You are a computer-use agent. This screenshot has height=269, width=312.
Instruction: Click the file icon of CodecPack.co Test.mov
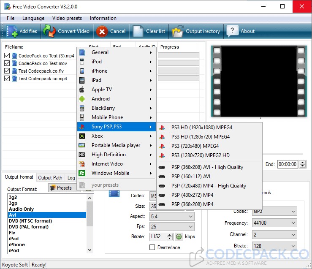tap(14, 63)
